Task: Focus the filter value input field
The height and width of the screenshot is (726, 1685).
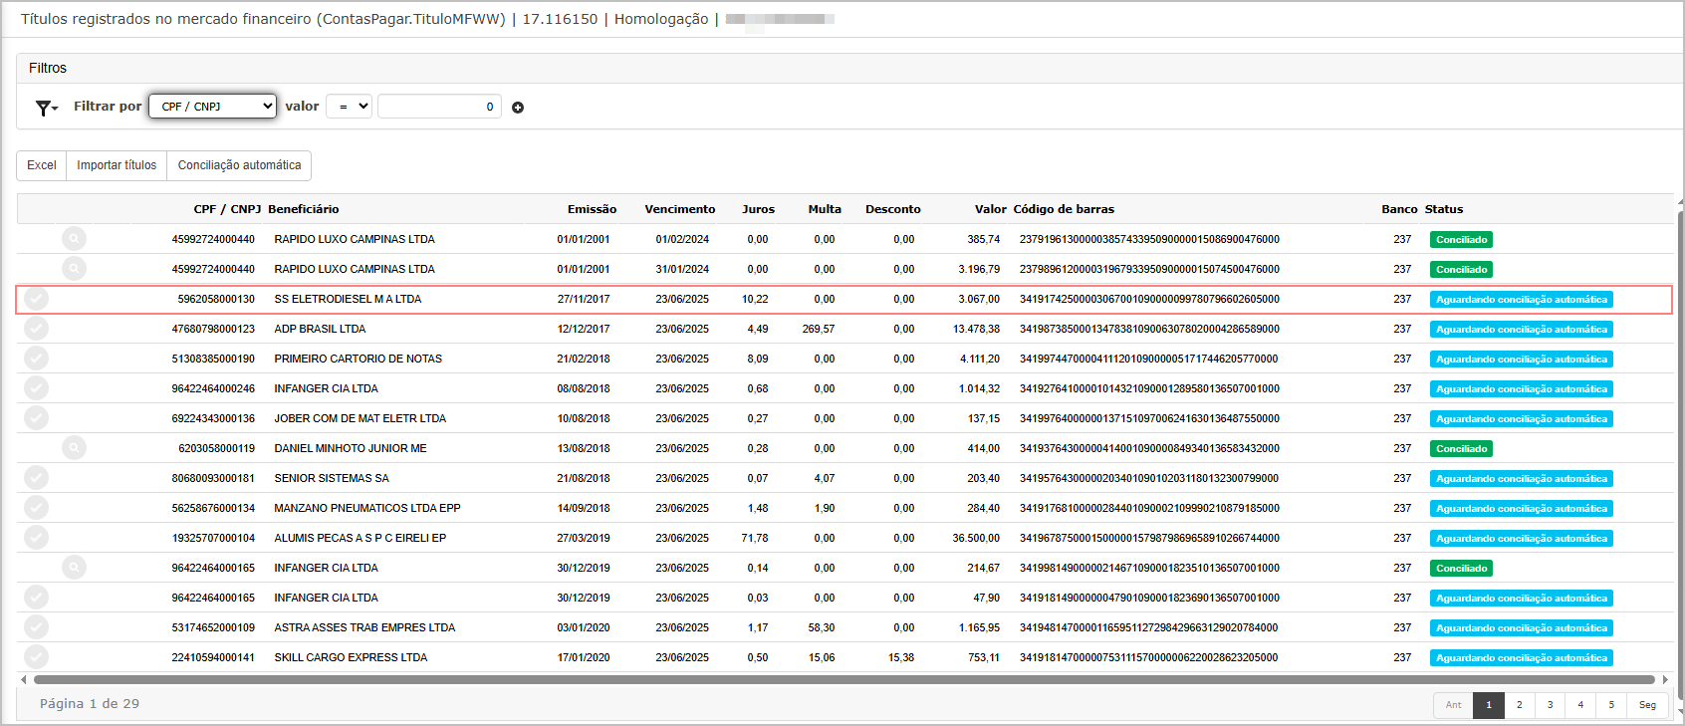Action: click(x=439, y=107)
